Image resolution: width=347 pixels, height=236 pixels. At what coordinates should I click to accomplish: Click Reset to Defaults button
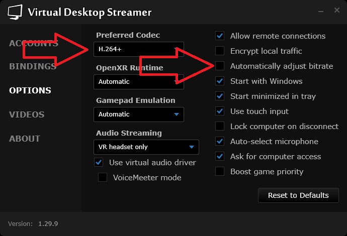tap(298, 195)
